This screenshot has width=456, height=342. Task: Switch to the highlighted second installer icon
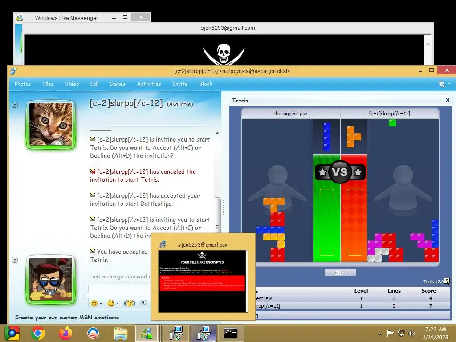pyautogui.click(x=203, y=333)
